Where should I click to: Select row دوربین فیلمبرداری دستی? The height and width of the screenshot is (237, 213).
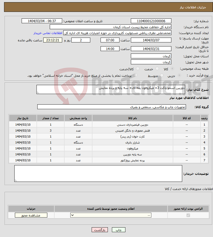point(109,125)
